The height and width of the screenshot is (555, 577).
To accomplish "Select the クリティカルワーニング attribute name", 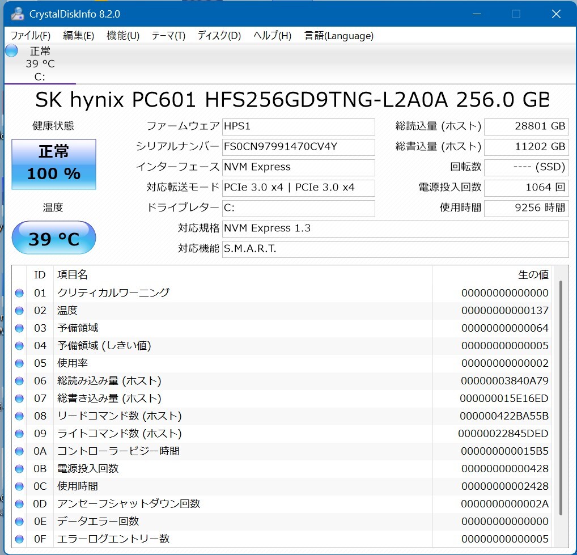I will pos(113,293).
